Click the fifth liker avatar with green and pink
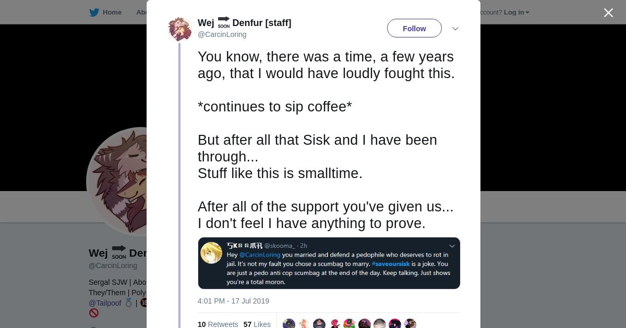Image resolution: width=626 pixels, height=328 pixels. (350, 324)
